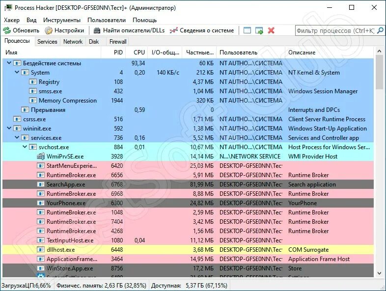
Task: Select the RuntimeBroker.exe row with PID 4268
Action: [x=188, y=231]
